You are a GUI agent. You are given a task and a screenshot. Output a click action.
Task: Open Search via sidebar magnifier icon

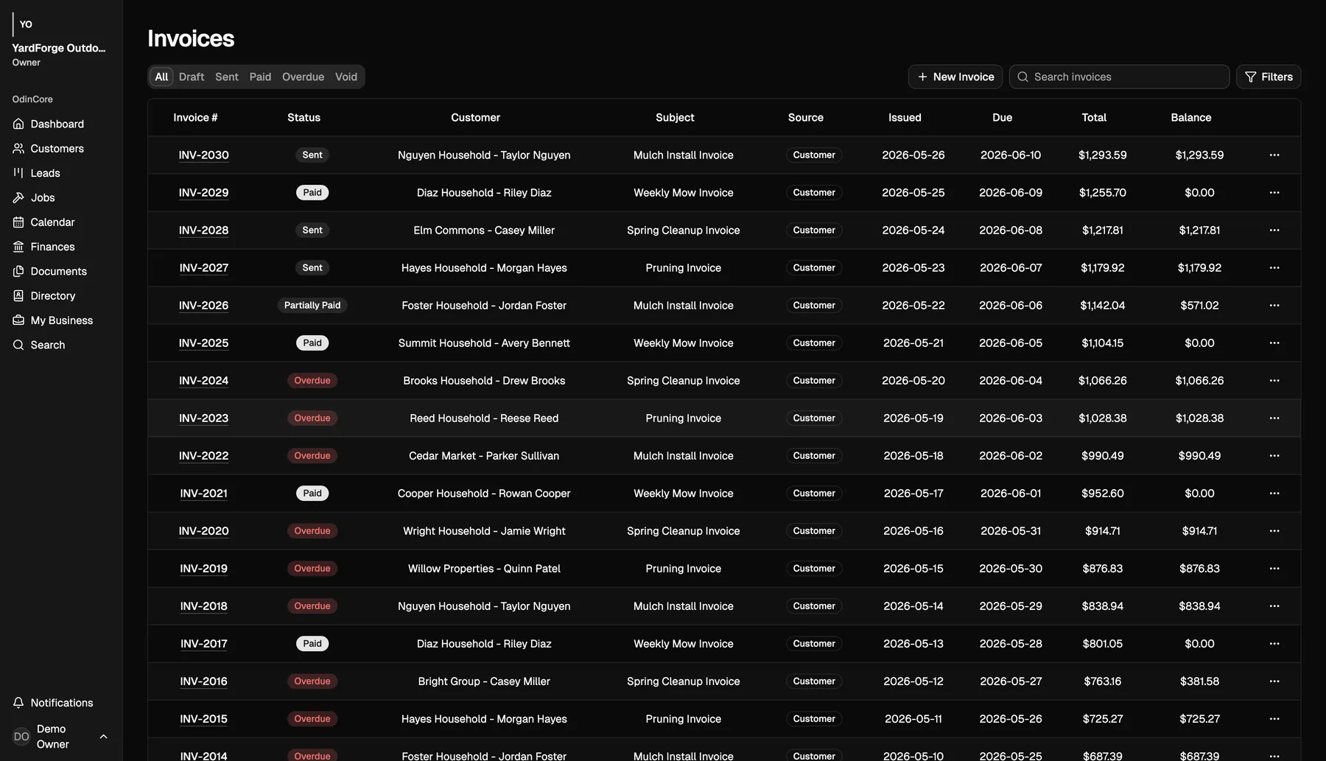[x=18, y=345]
